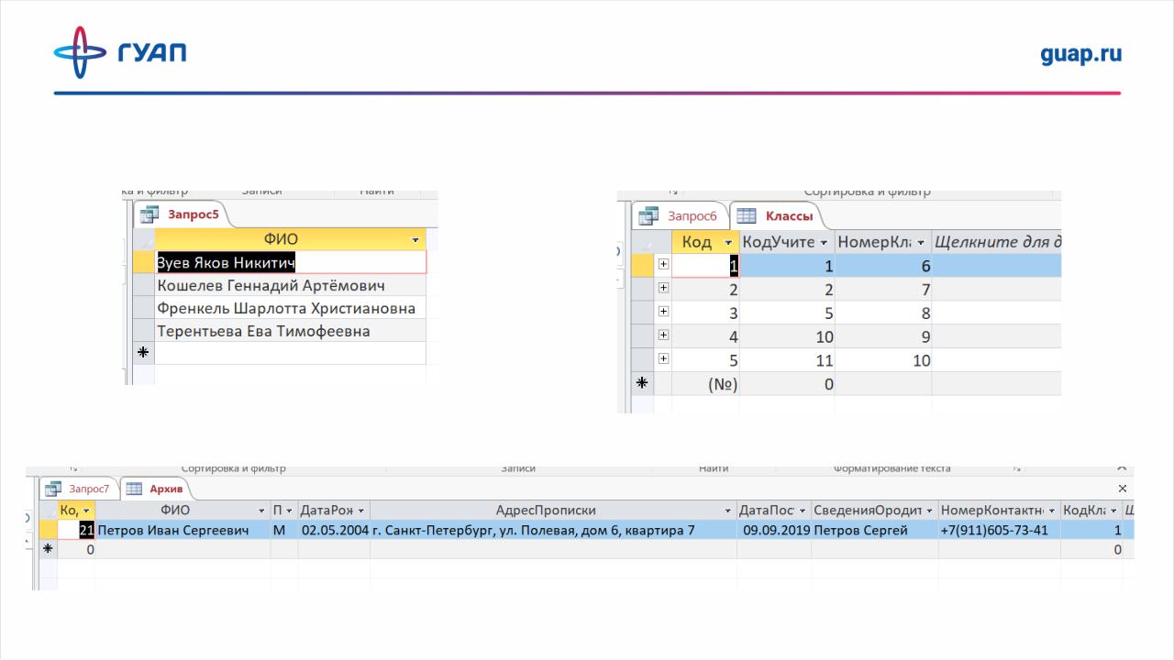
Task: Switch to the Запрос6 tab
Action: point(691,216)
